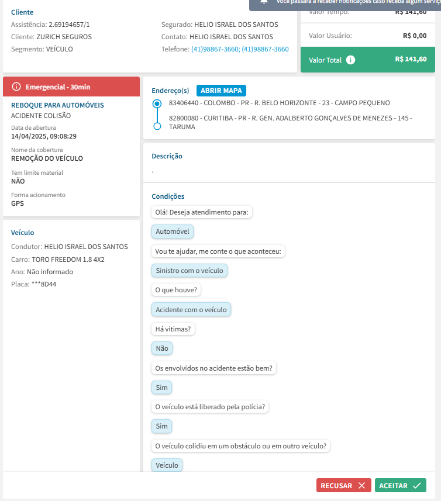
Task: Click the alert icon in Emergencial banner
Action: coord(16,87)
